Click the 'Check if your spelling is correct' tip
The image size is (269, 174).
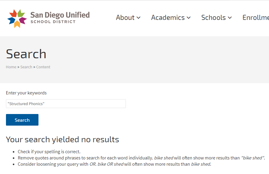pyautogui.click(x=49, y=152)
